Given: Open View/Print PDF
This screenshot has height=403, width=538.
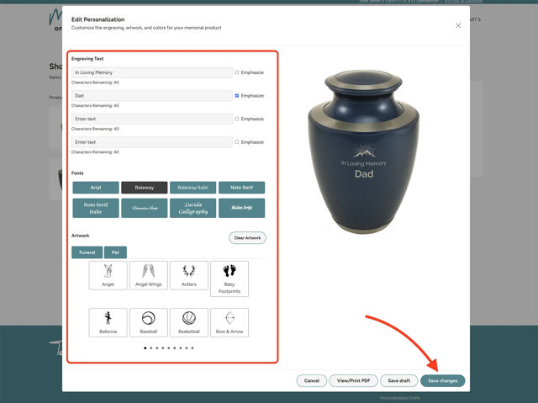Looking at the screenshot, I should 353,380.
